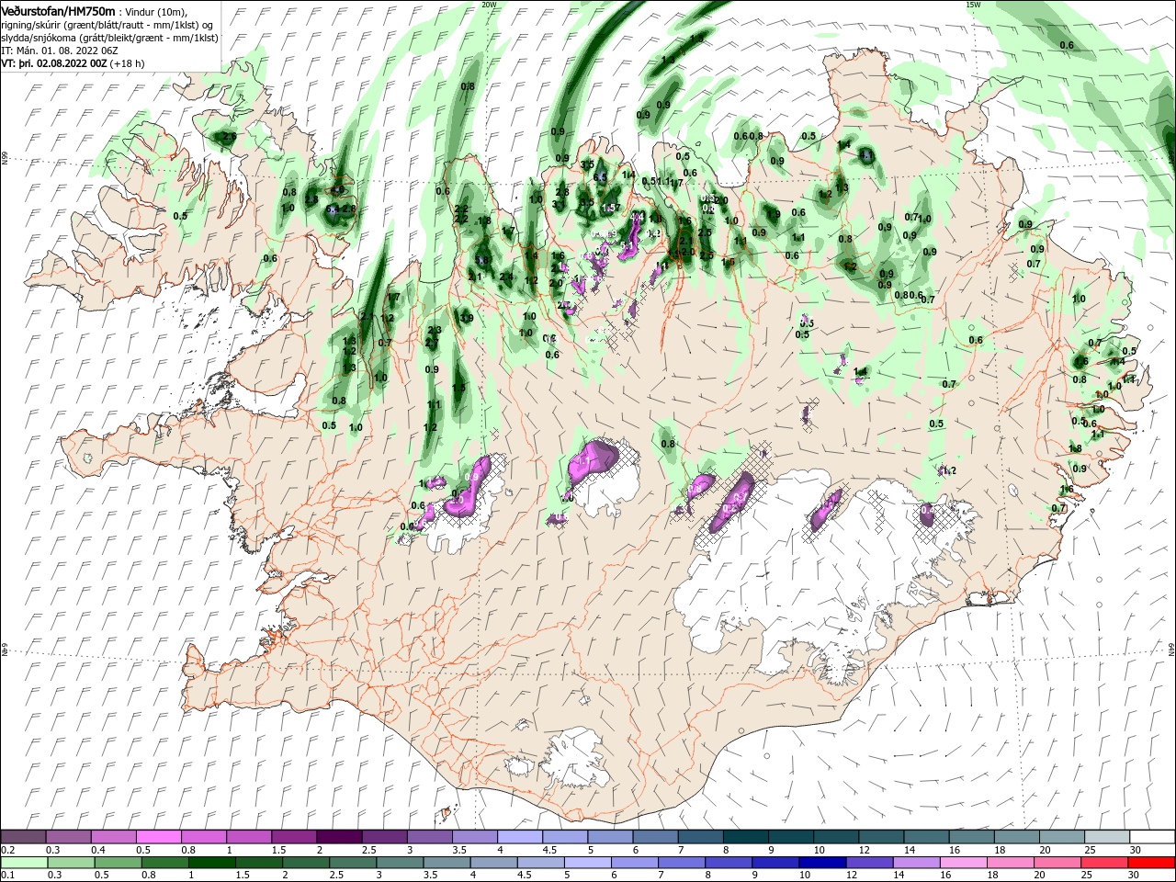Image resolution: width=1176 pixels, height=882 pixels.
Task: Click the dark mauve 0.2 swatch in upper legend row
Action: [24, 837]
